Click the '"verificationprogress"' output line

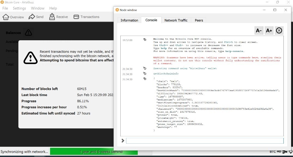(187, 103)
